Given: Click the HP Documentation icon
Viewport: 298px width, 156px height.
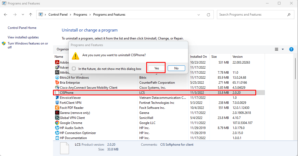Looking at the screenshot, I should [57, 138].
